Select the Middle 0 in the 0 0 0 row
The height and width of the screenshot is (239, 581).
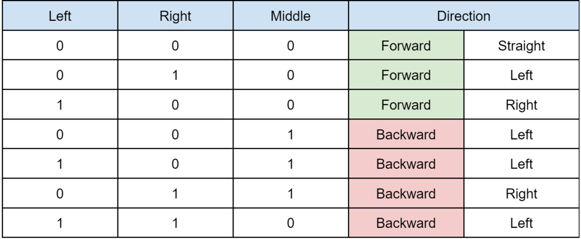point(290,45)
